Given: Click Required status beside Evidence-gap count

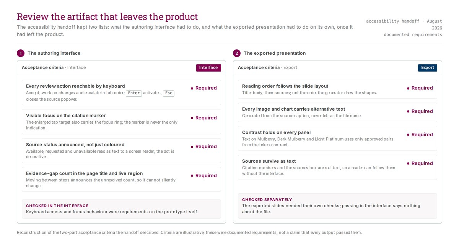Looking at the screenshot, I should [x=203, y=176].
